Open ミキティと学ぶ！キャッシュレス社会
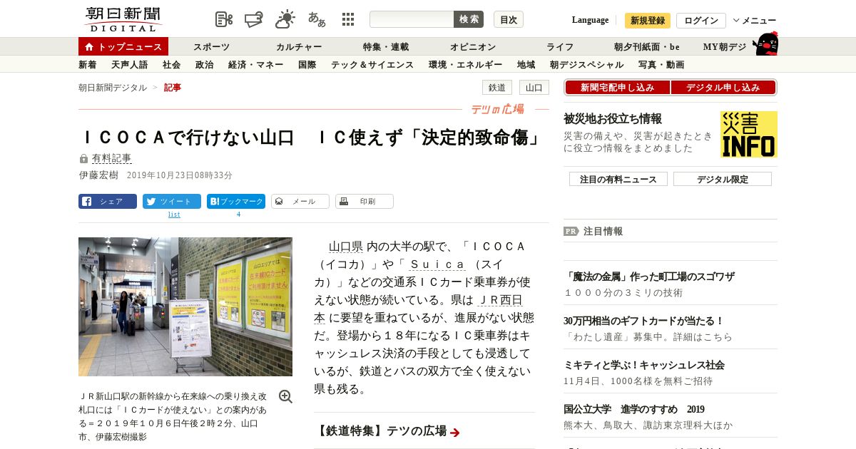The width and height of the screenshot is (856, 449). (x=644, y=365)
